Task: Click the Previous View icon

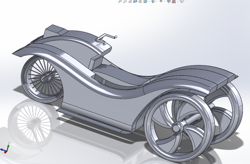Action: (130, 2)
